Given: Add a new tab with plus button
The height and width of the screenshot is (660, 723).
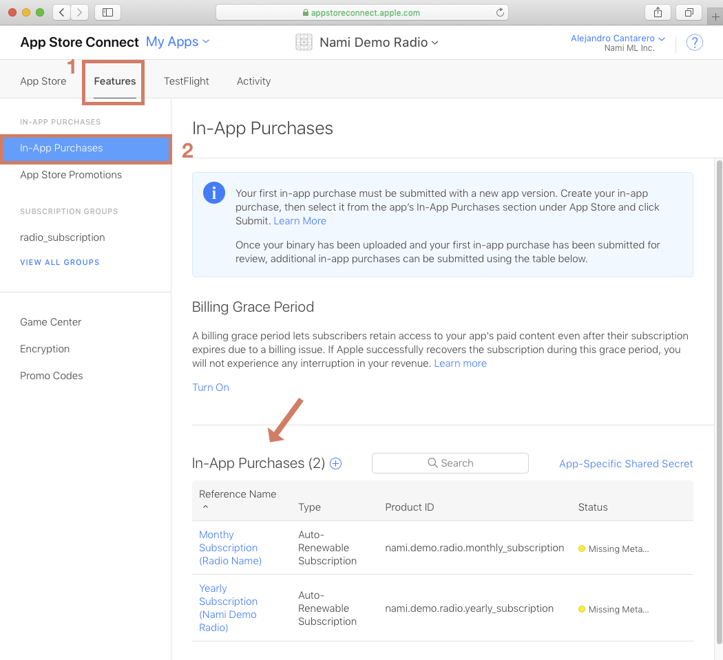Looking at the screenshot, I should (x=715, y=17).
